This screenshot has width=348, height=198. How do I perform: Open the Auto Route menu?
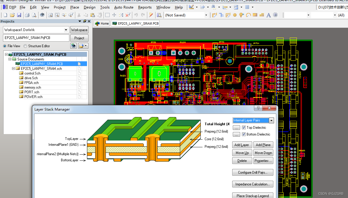[x=124, y=7]
